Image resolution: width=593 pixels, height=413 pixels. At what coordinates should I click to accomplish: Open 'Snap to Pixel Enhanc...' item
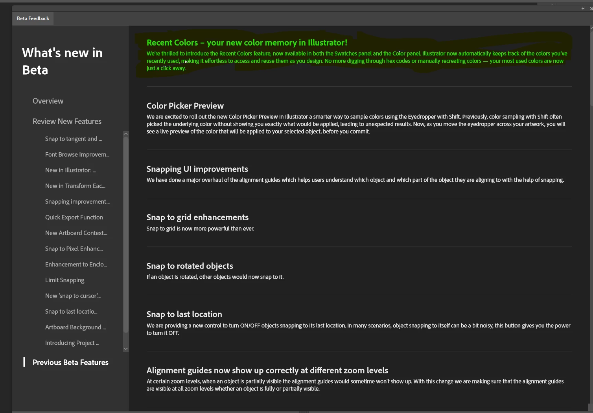(74, 249)
